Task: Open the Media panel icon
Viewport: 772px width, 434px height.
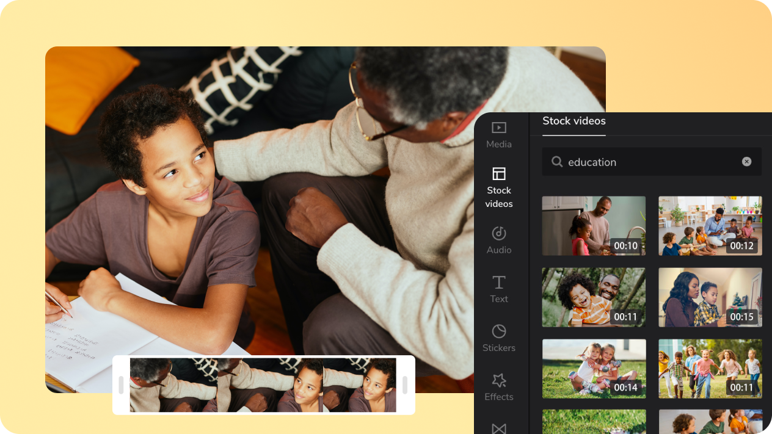Action: 499,128
